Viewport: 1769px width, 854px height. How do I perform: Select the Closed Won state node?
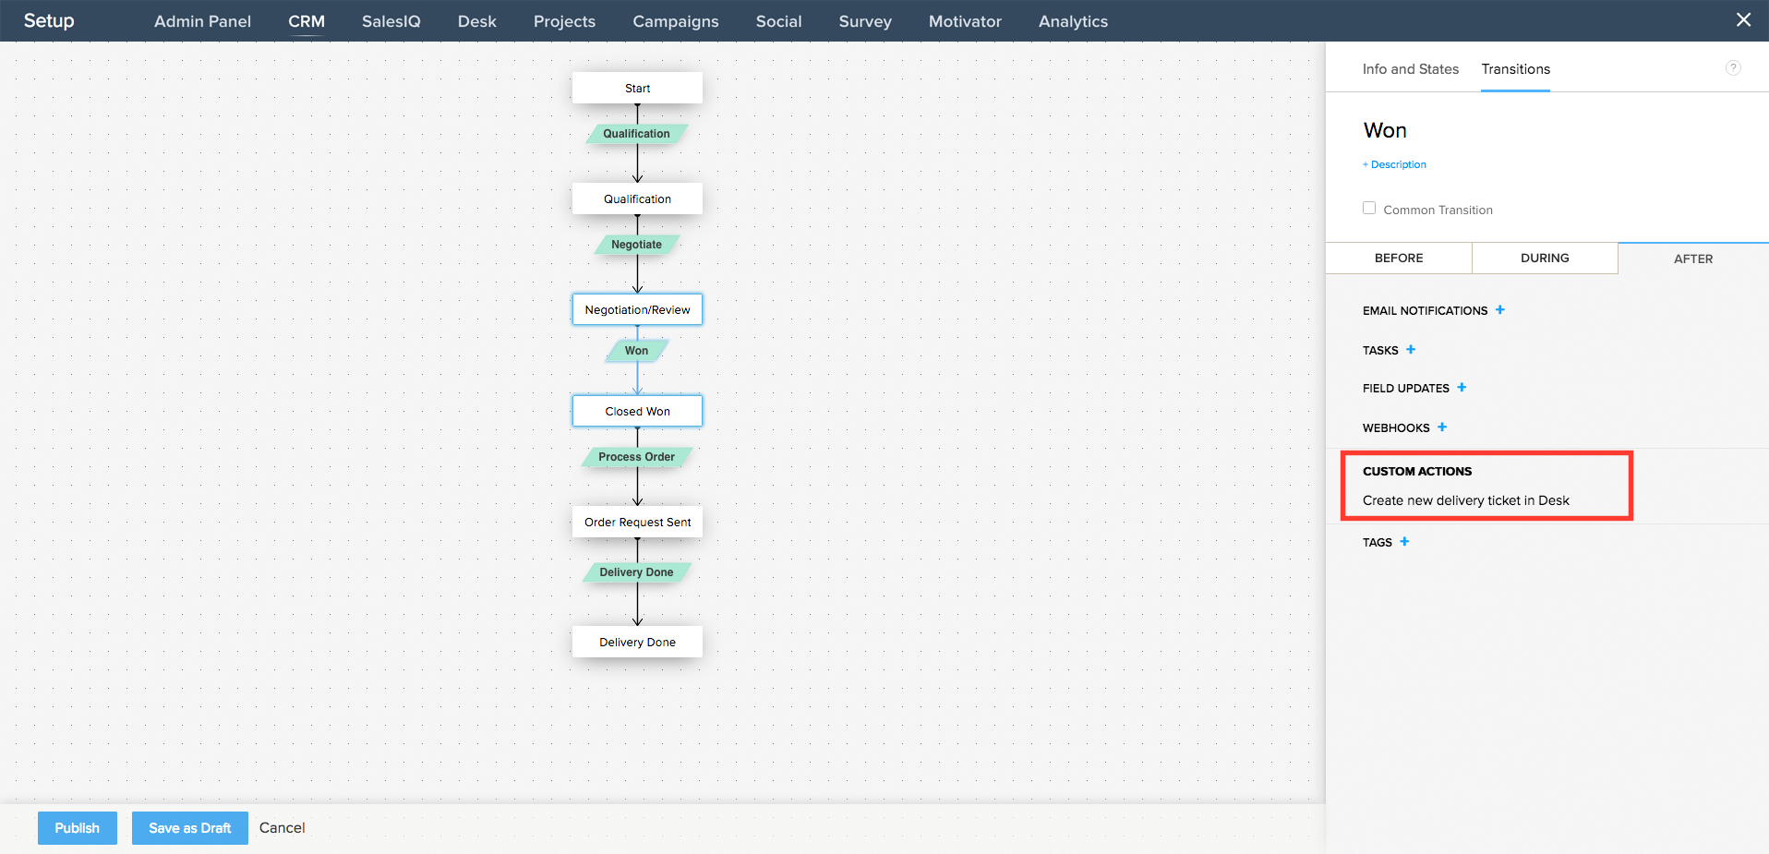point(637,412)
